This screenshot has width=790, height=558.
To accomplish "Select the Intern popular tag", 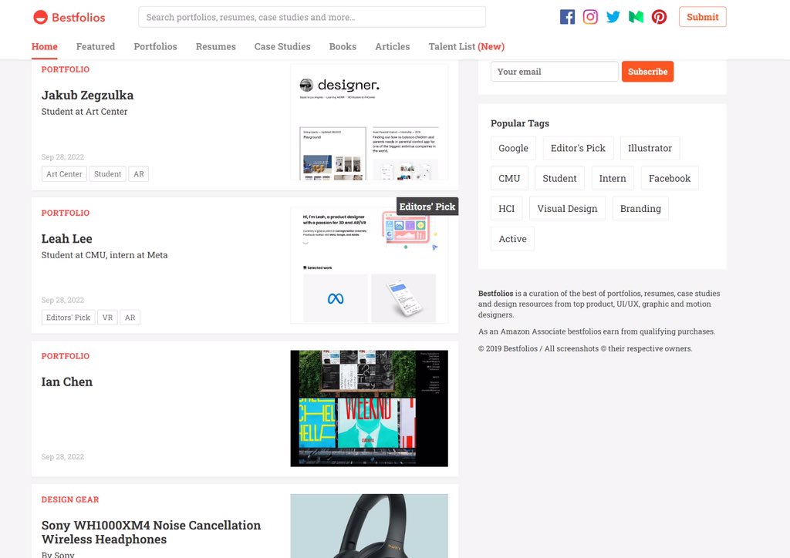I will tap(612, 178).
